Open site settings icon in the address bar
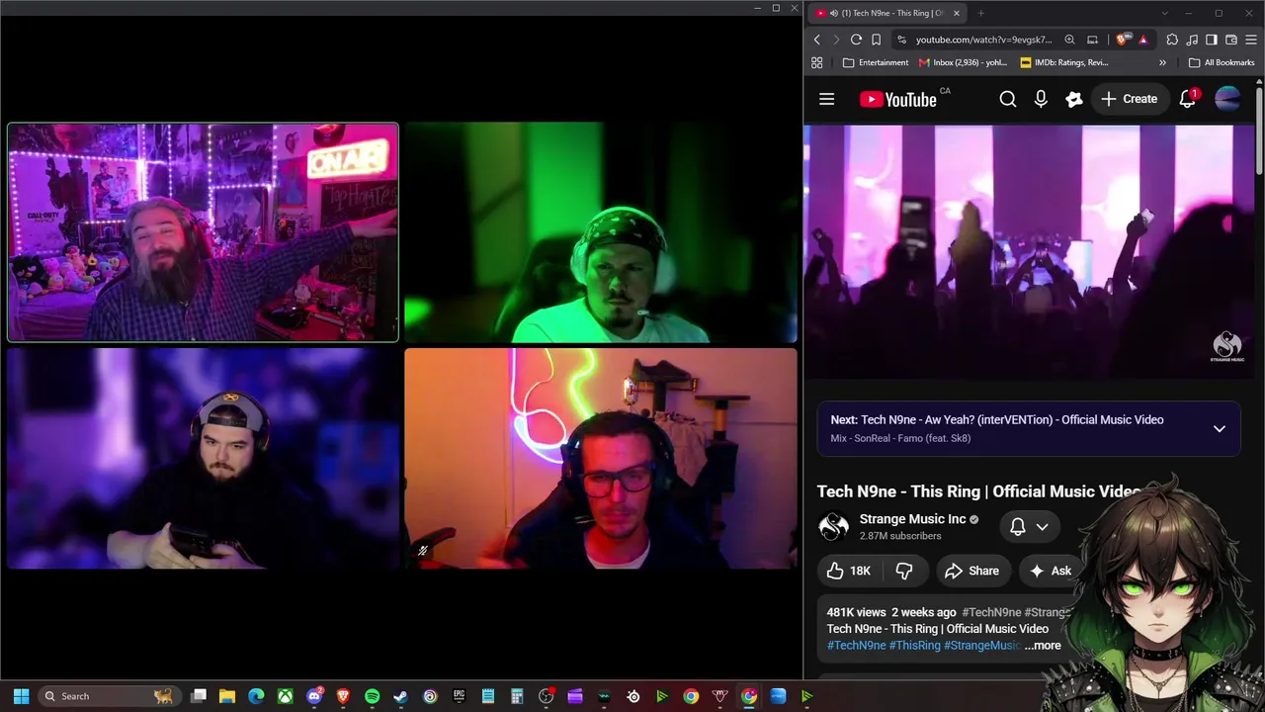1265x712 pixels. [900, 40]
